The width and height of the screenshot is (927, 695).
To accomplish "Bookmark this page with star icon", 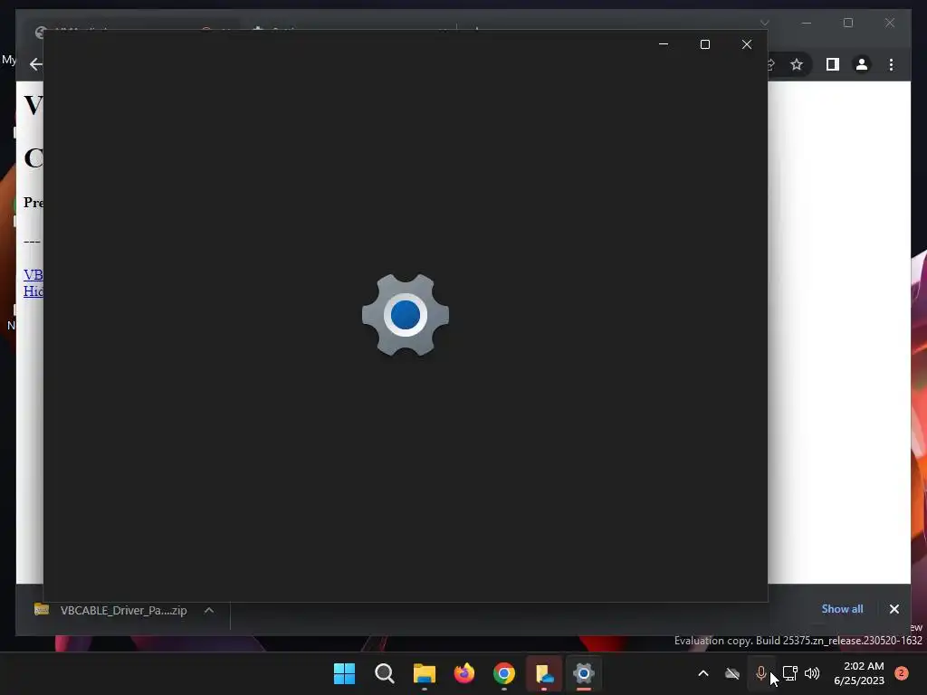I will (797, 64).
